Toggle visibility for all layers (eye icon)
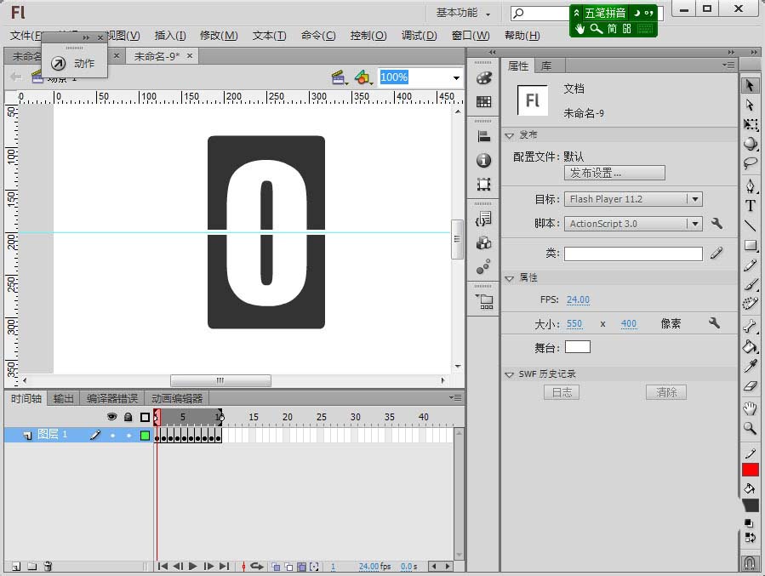 pos(111,417)
